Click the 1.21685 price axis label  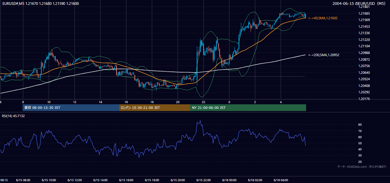click(x=363, y=13)
